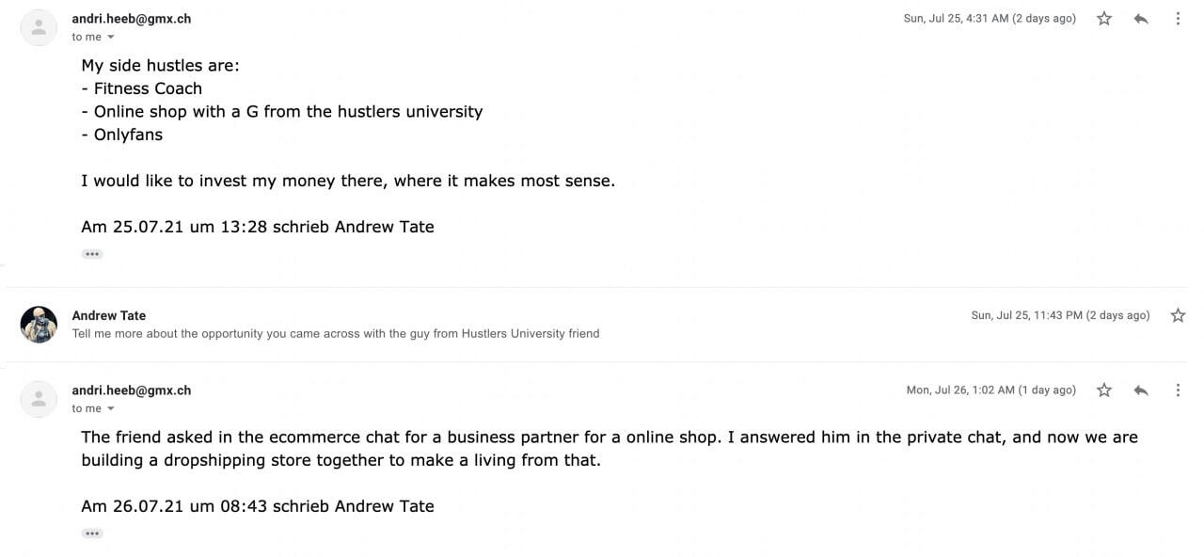This screenshot has height=557, width=1204.
Task: Star the Jul 26, 1:02 AM message
Action: [1104, 390]
